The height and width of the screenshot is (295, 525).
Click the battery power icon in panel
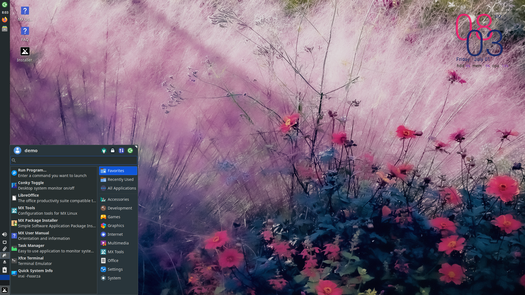click(5, 270)
